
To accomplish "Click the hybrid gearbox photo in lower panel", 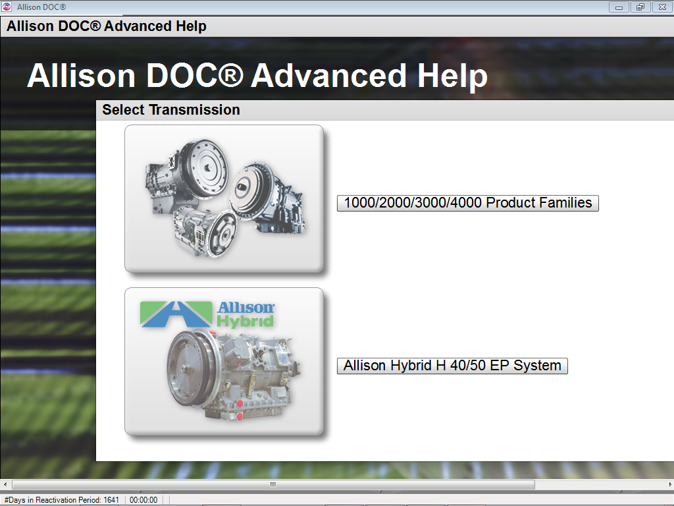I will click(230, 376).
